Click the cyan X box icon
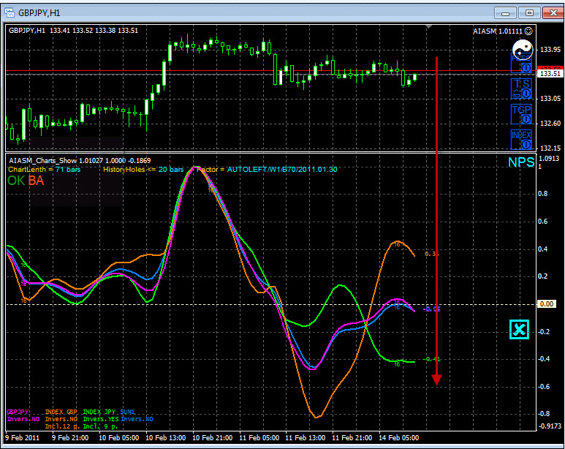The width and height of the screenshot is (565, 449). (x=519, y=329)
